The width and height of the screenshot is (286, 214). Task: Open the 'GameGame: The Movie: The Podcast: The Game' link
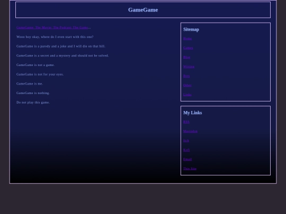click(52, 27)
